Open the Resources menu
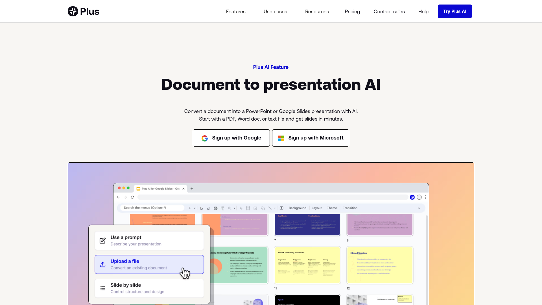This screenshot has height=305, width=542. 317,12
